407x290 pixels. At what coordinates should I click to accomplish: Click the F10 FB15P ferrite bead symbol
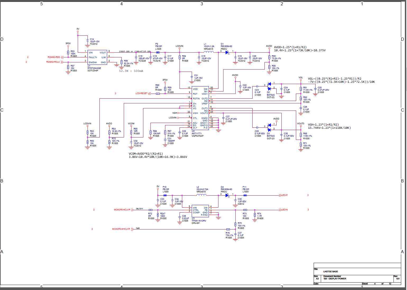click(x=165, y=195)
